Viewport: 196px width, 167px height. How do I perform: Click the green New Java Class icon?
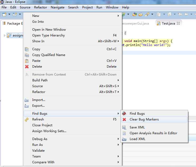123,14
